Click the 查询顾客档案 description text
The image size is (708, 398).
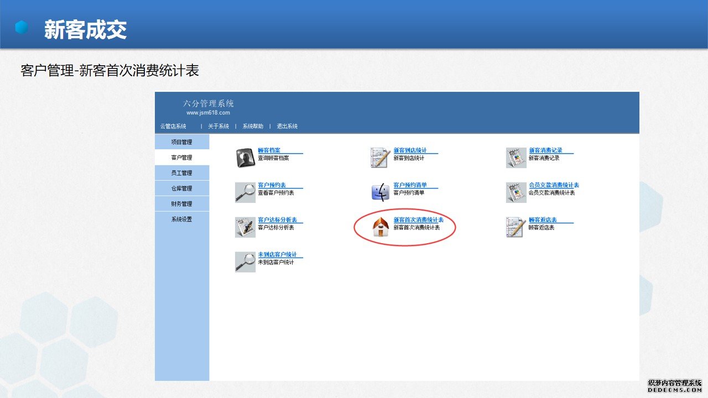coord(273,158)
